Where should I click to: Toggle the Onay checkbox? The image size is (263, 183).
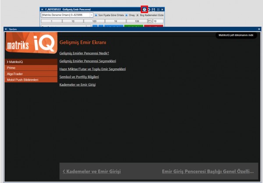[x=127, y=15]
